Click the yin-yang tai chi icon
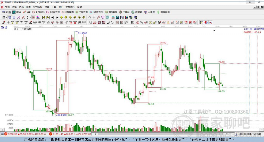The height and width of the screenshot is (142, 264). pyautogui.click(x=206, y=23)
